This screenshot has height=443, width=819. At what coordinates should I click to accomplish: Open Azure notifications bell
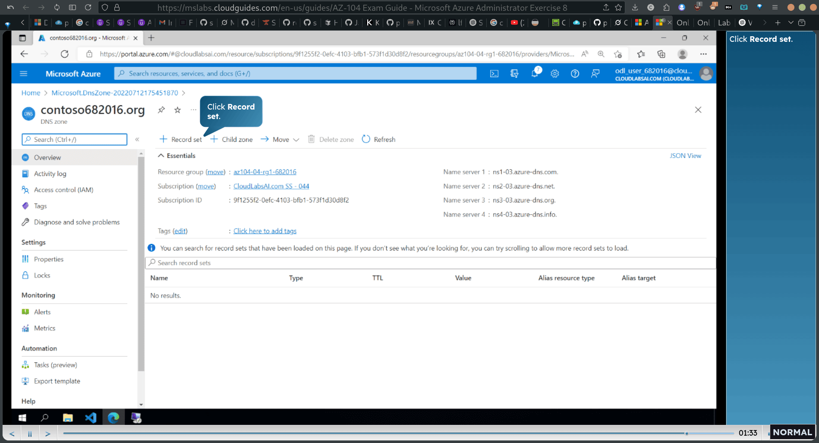click(x=535, y=73)
